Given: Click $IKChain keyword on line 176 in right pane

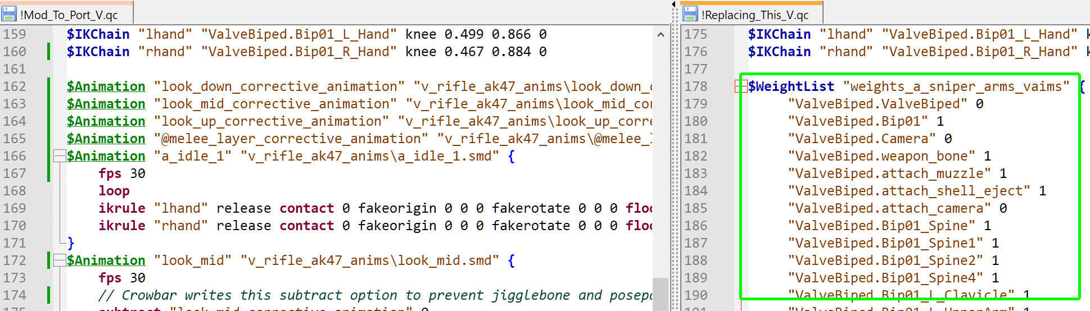Looking at the screenshot, I should click(779, 52).
